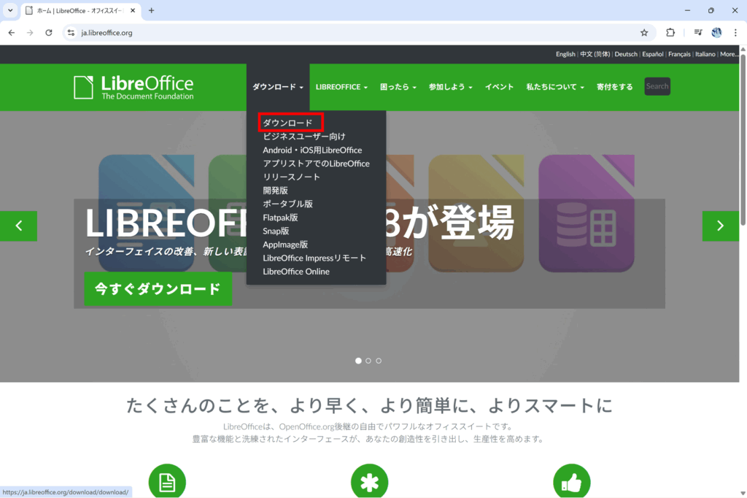The width and height of the screenshot is (747, 498).
Task: Select the first carousel dot indicator
Action: (x=358, y=361)
